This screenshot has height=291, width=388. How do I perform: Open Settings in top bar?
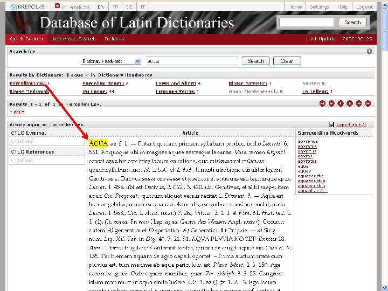(320, 7)
